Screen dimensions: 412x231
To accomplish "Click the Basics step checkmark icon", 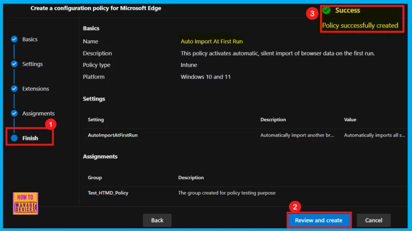I will [x=14, y=39].
